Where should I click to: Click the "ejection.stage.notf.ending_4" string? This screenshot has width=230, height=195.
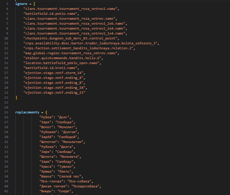point(53,78)
